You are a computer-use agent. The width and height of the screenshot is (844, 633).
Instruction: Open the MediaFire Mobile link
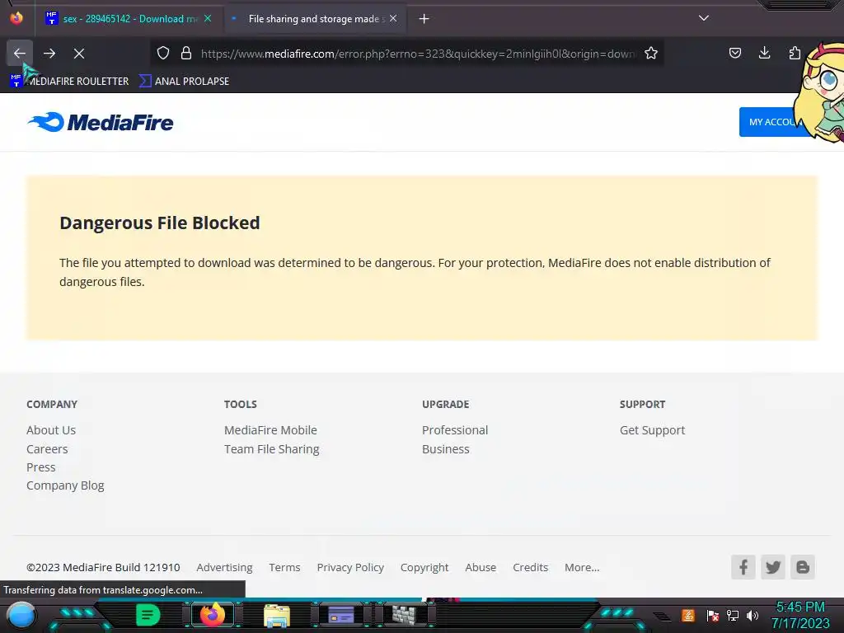pyautogui.click(x=270, y=430)
